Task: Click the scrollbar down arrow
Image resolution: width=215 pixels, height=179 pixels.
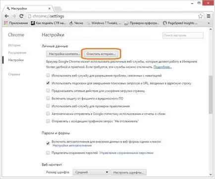Action: (x=211, y=174)
